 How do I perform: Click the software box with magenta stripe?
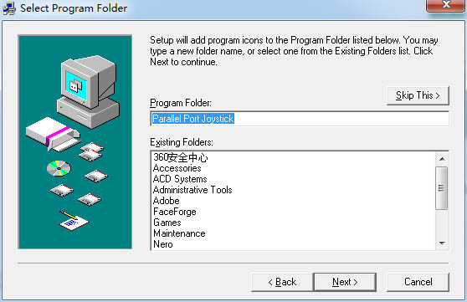53,134
